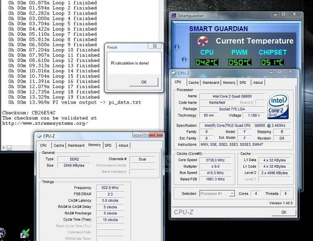Click the Cores count value 4
Image resolution: width=313 pixels, height=241 pixels.
256,193
